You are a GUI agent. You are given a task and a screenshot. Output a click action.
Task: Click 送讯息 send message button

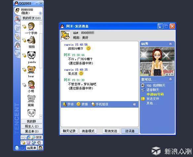click(130, 131)
